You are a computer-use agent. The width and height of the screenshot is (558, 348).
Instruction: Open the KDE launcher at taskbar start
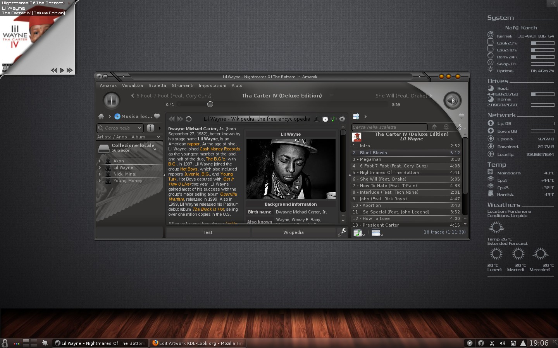click(x=5, y=343)
